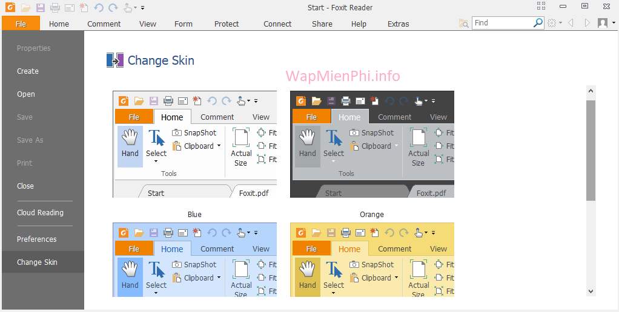Screen dimensions: 619x312
Task: Go to next search result arrow
Action: click(x=588, y=23)
